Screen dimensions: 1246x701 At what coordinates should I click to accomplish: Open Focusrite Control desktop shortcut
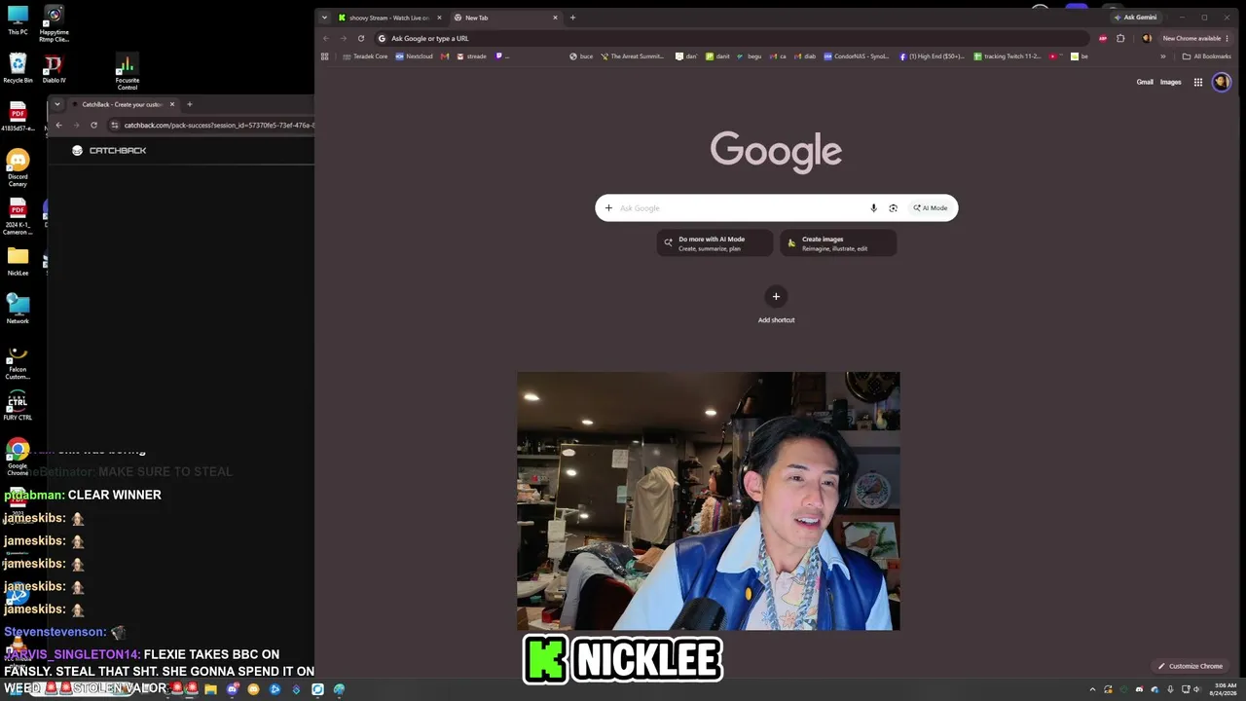127,72
